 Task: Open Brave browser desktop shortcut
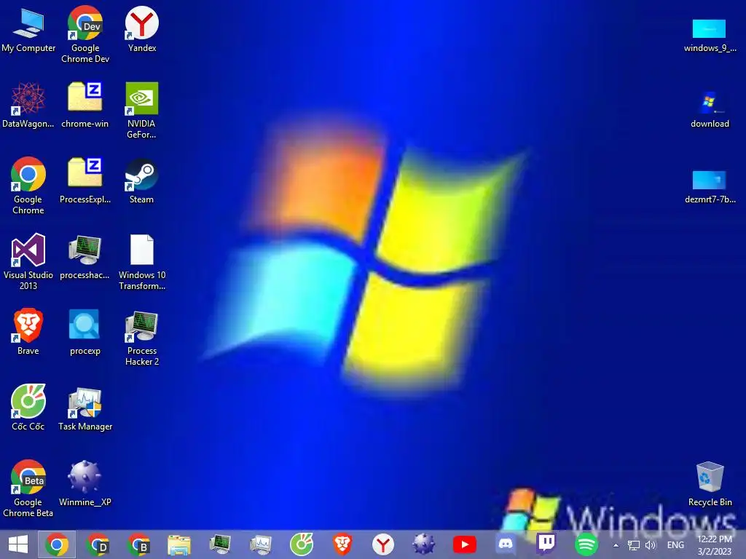(x=28, y=332)
